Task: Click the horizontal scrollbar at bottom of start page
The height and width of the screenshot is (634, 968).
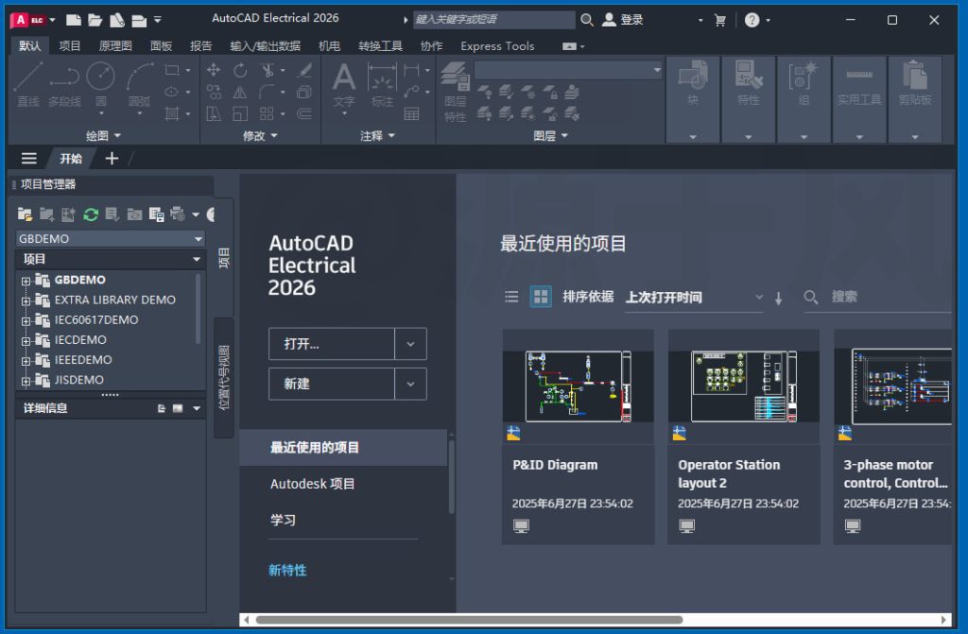Action: pyautogui.click(x=469, y=620)
